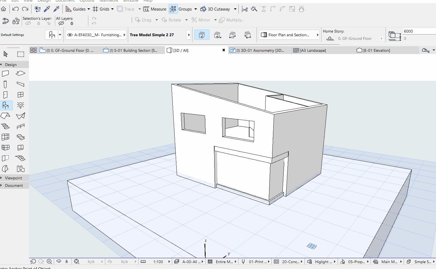The height and width of the screenshot is (269, 436).
Task: Click the Zoom In magnifier in status bar
Action: point(49,261)
